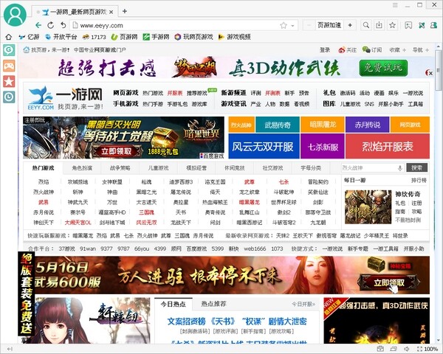This screenshot has height=354, width=443.
Task: Click the 100% zoom level in status bar
Action: 431,349
